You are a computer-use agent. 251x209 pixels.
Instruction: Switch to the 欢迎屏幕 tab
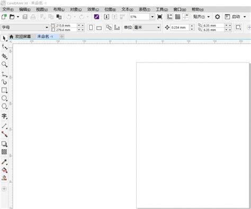pos(20,37)
